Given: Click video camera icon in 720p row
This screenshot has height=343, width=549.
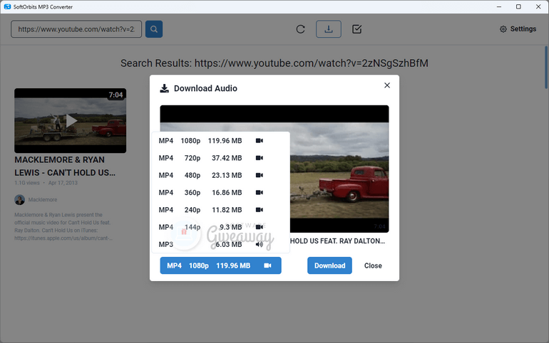Looking at the screenshot, I should [259, 158].
